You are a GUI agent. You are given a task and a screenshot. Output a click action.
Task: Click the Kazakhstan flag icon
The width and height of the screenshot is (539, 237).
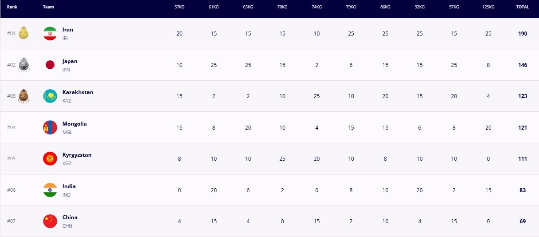tap(50, 96)
